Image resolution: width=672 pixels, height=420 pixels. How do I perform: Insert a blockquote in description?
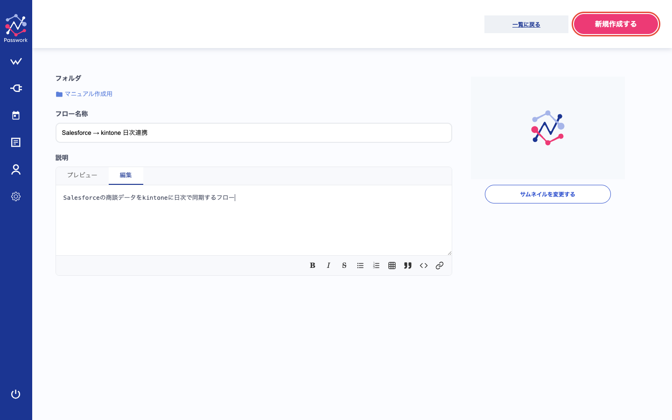tap(408, 266)
